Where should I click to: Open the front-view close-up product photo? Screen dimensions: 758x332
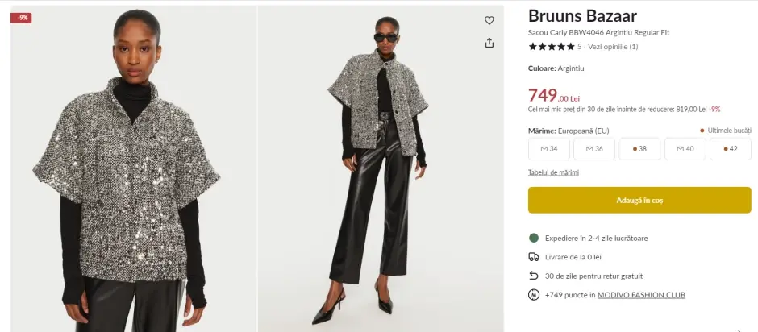[x=131, y=169]
